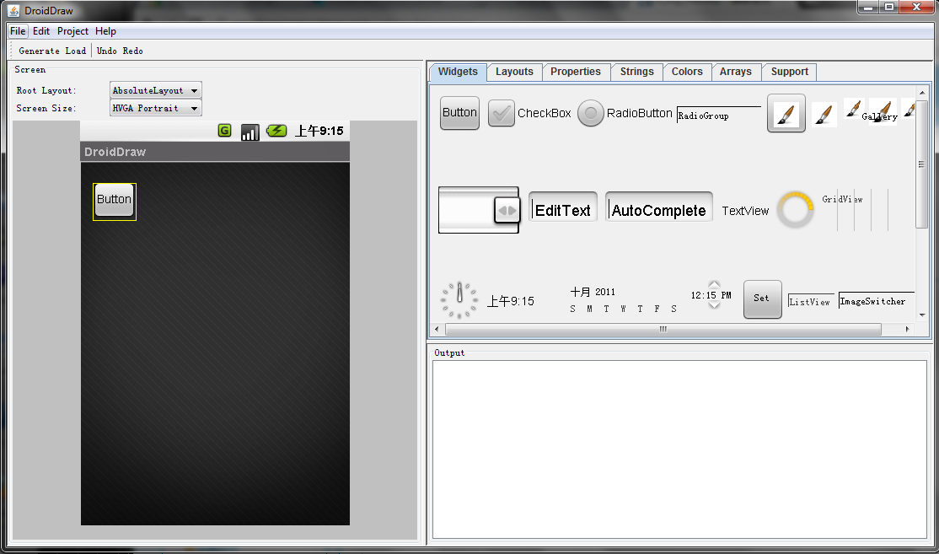Select the circular ProgressBar widget
The image size is (939, 554).
click(795, 210)
